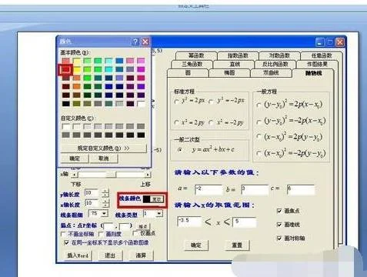Switch to the 直线 tab
The height and width of the screenshot is (277, 367).
[234, 64]
